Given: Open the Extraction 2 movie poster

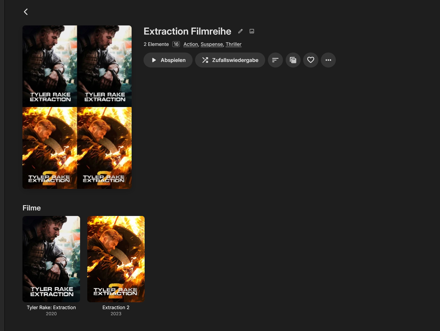Looking at the screenshot, I should coord(116,259).
